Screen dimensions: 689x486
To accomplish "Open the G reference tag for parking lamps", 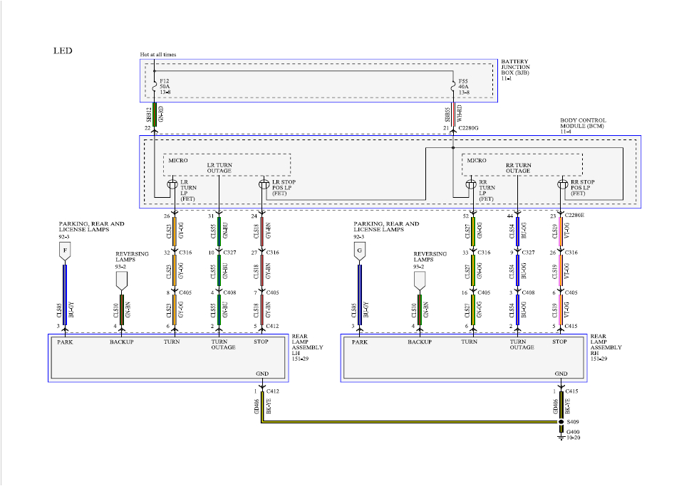I will click(360, 251).
